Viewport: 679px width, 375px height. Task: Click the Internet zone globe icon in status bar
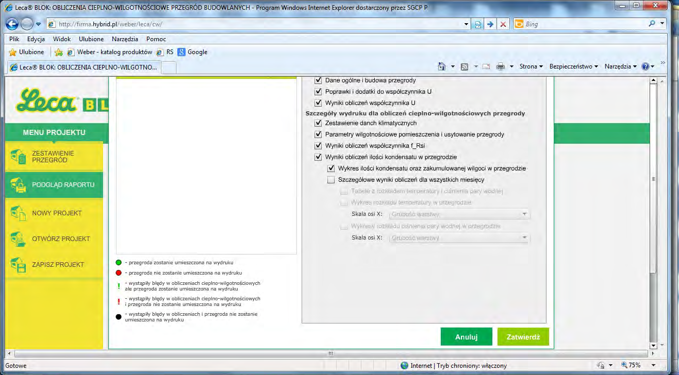(x=405, y=365)
